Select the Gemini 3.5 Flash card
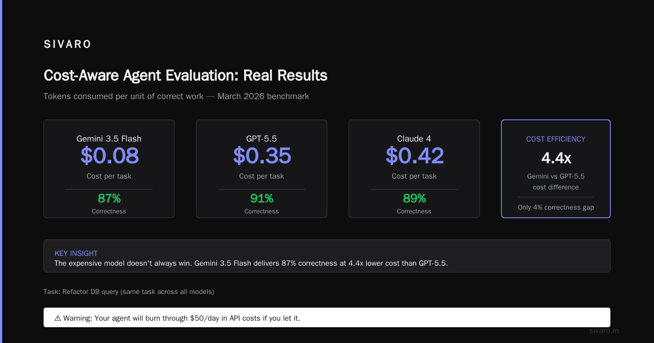654x343 pixels. point(109,169)
